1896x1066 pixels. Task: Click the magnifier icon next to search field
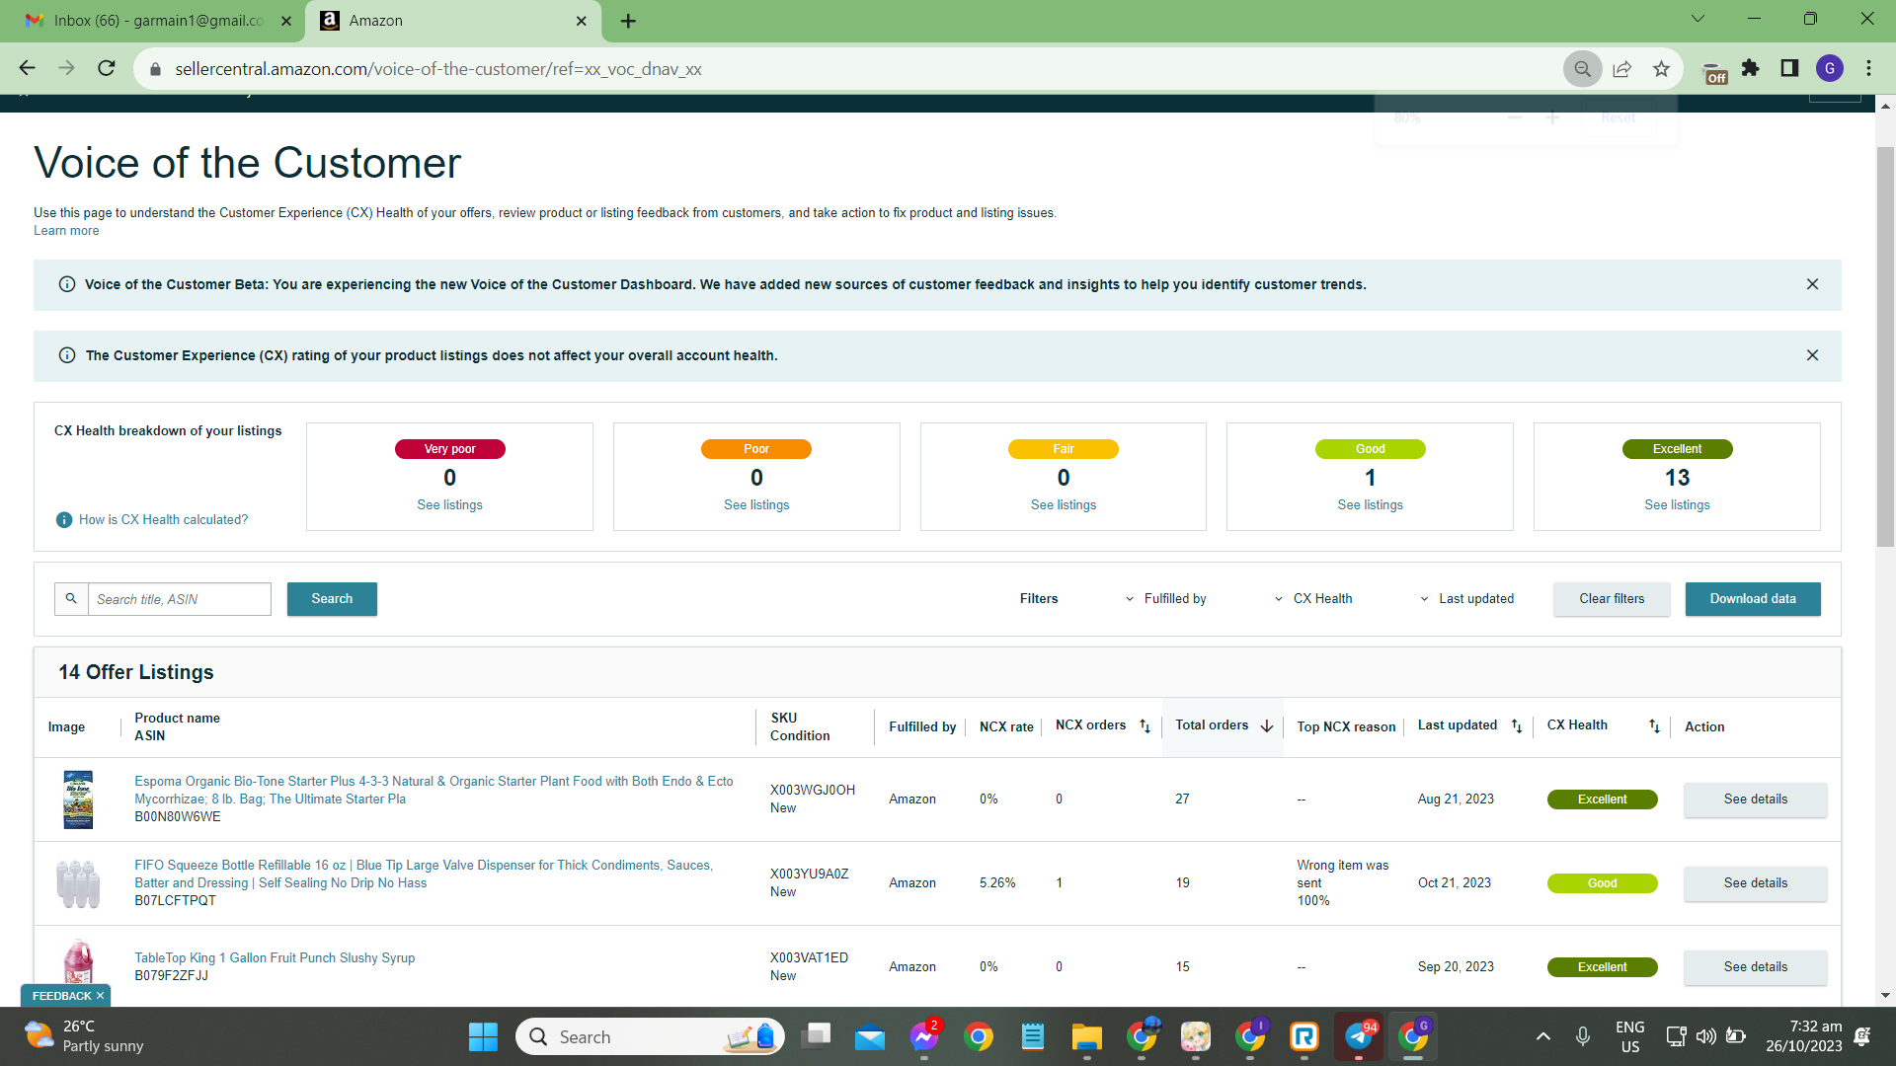coord(71,599)
